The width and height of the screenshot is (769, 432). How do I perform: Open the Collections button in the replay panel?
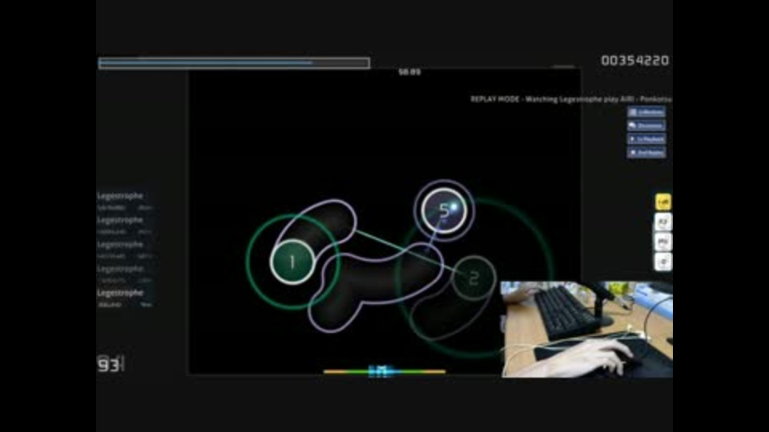point(646,112)
